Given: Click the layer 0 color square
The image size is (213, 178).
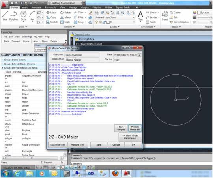Looking at the screenshot, I should tap(108, 22).
